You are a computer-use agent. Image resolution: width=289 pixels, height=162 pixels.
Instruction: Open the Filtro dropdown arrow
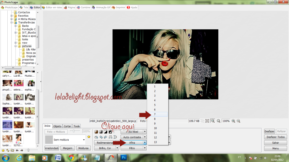click(x=145, y=148)
